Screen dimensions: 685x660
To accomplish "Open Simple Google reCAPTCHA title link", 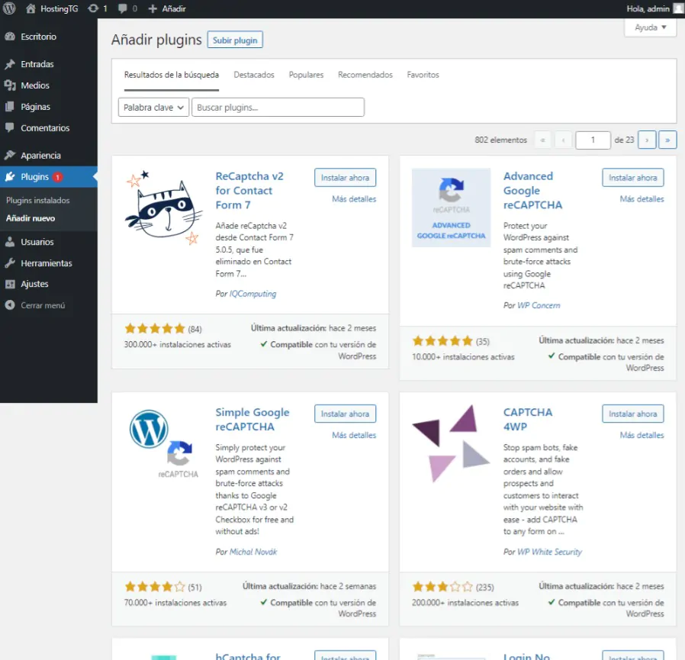I will pyautogui.click(x=252, y=420).
